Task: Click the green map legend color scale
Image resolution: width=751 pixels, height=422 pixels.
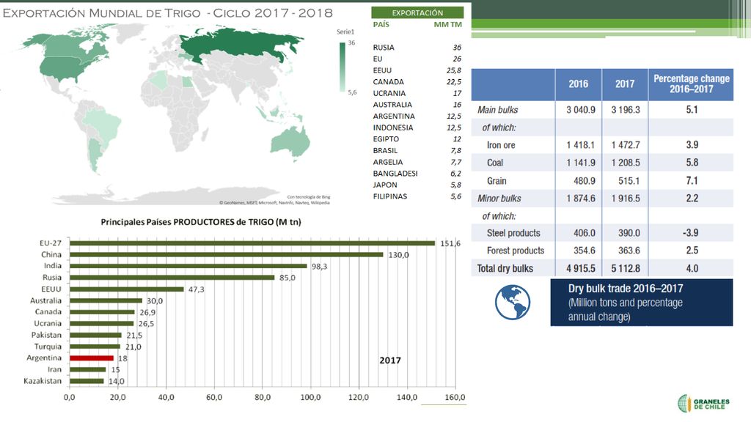Action: [x=342, y=67]
